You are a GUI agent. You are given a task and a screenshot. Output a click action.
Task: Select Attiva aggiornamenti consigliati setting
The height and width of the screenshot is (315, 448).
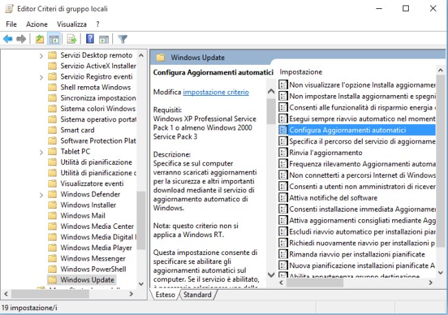pyautogui.click(x=363, y=220)
